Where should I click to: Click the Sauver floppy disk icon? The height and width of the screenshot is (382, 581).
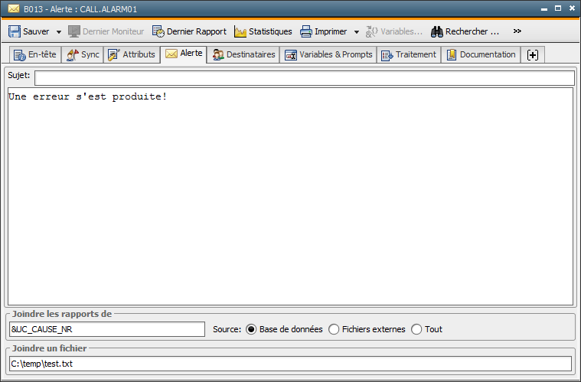(x=15, y=32)
